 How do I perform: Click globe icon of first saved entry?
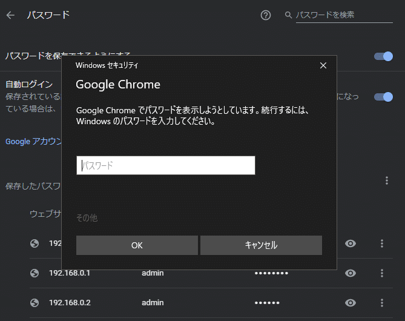35,243
